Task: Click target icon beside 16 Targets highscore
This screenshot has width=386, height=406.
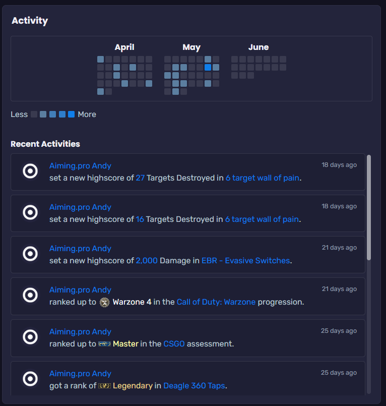Action: 30,213
